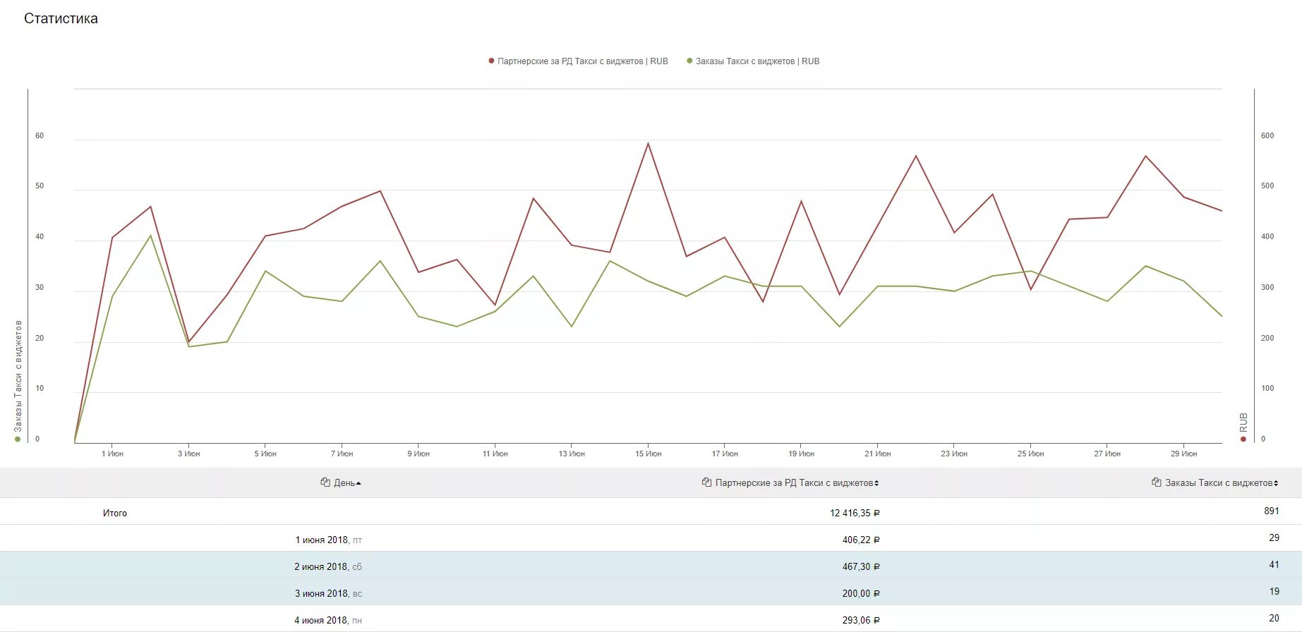Select orders count 29 for 1 июня
Viewport: 1302px width, 632px height.
[1274, 538]
